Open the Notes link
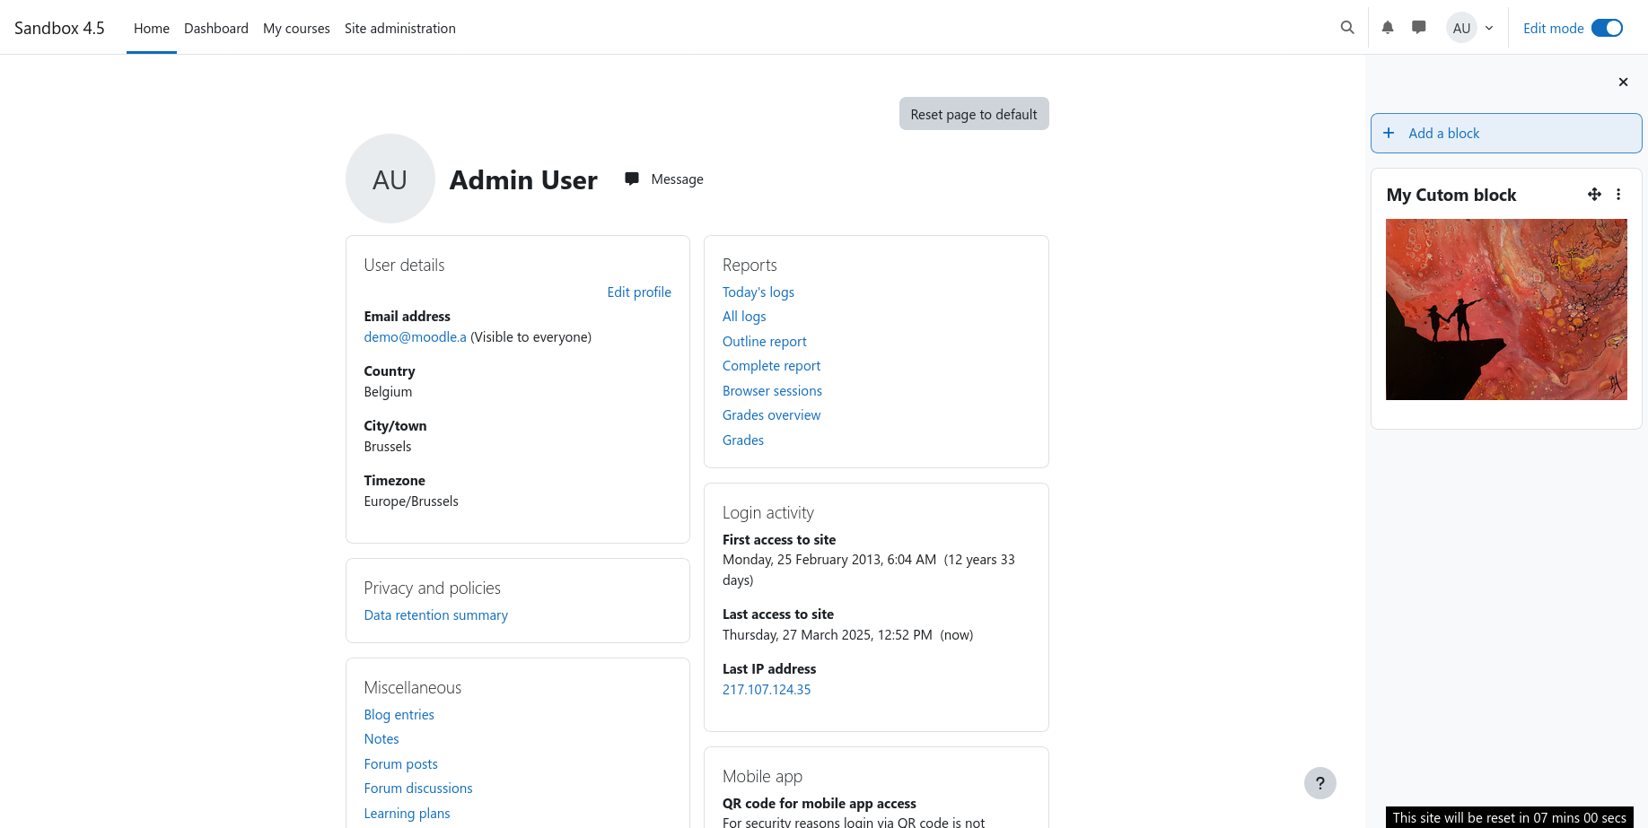The width and height of the screenshot is (1648, 828). (x=381, y=738)
